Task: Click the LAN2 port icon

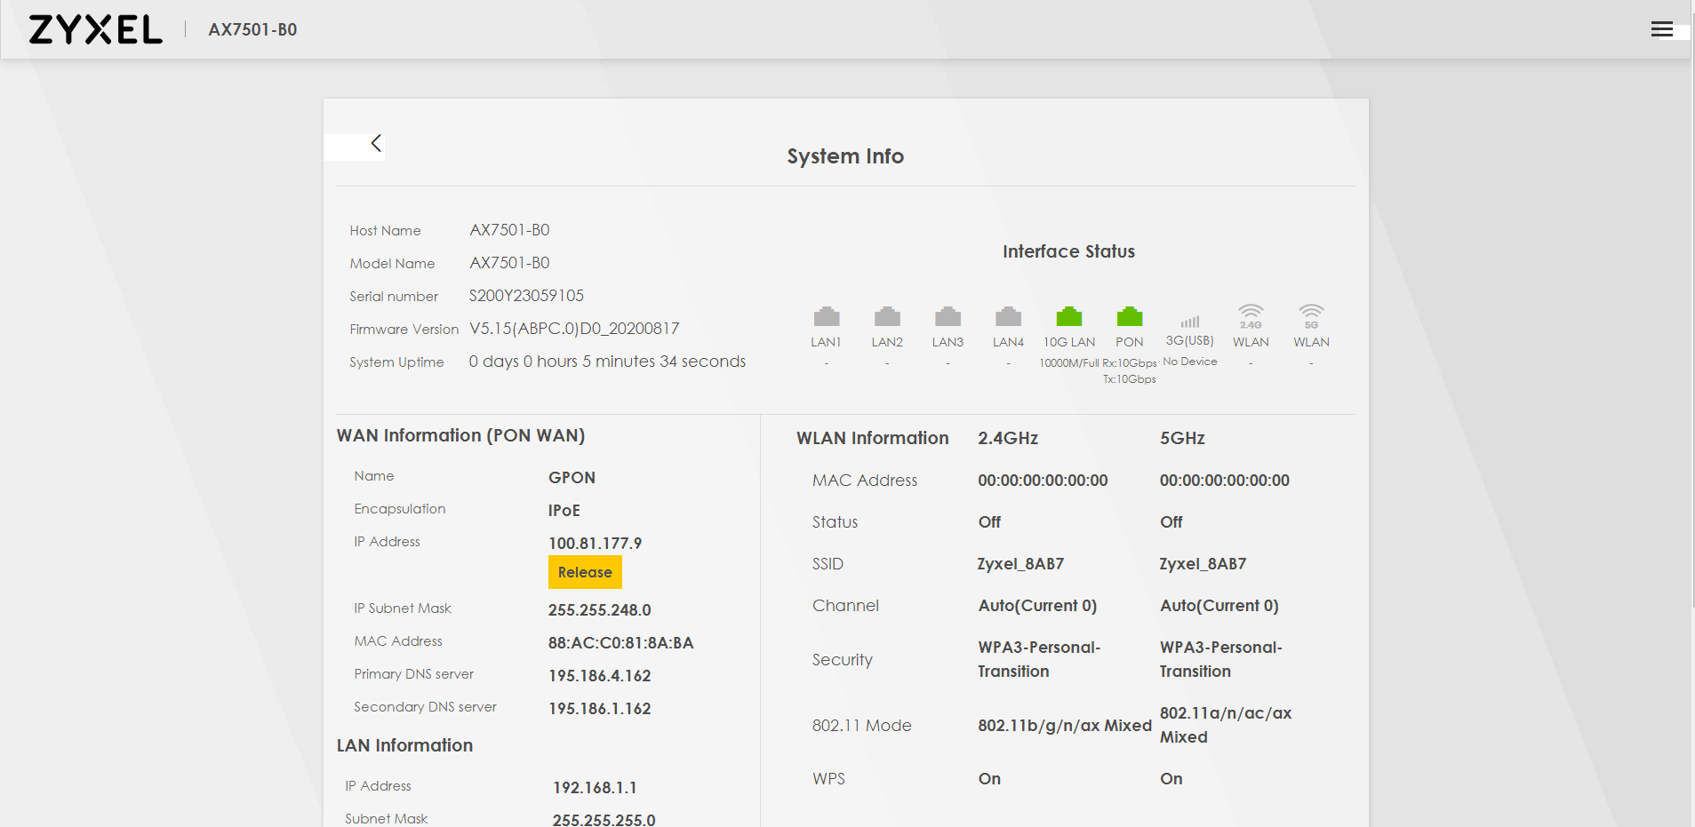Action: (x=887, y=316)
